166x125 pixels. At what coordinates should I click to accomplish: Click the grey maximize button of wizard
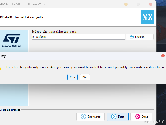[138, 4]
